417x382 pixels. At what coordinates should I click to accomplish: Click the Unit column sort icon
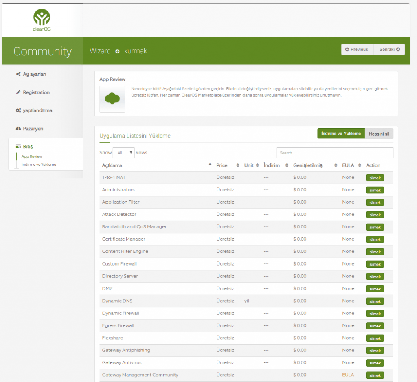coord(257,165)
